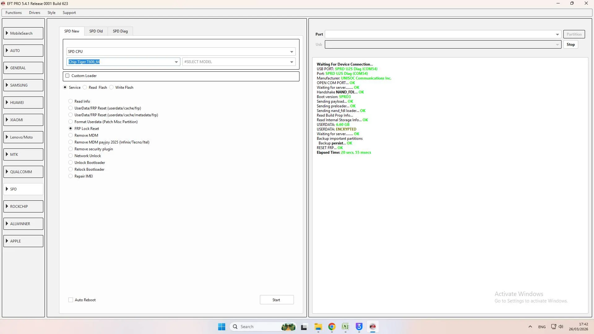The height and width of the screenshot is (334, 594).
Task: Click the EFT Pro taskbar icon
Action: point(372,327)
